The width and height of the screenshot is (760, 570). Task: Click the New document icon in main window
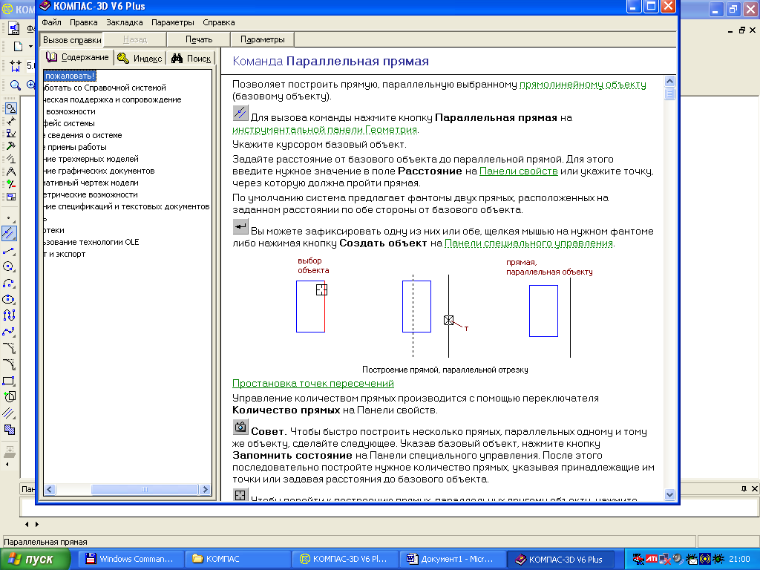(x=18, y=47)
